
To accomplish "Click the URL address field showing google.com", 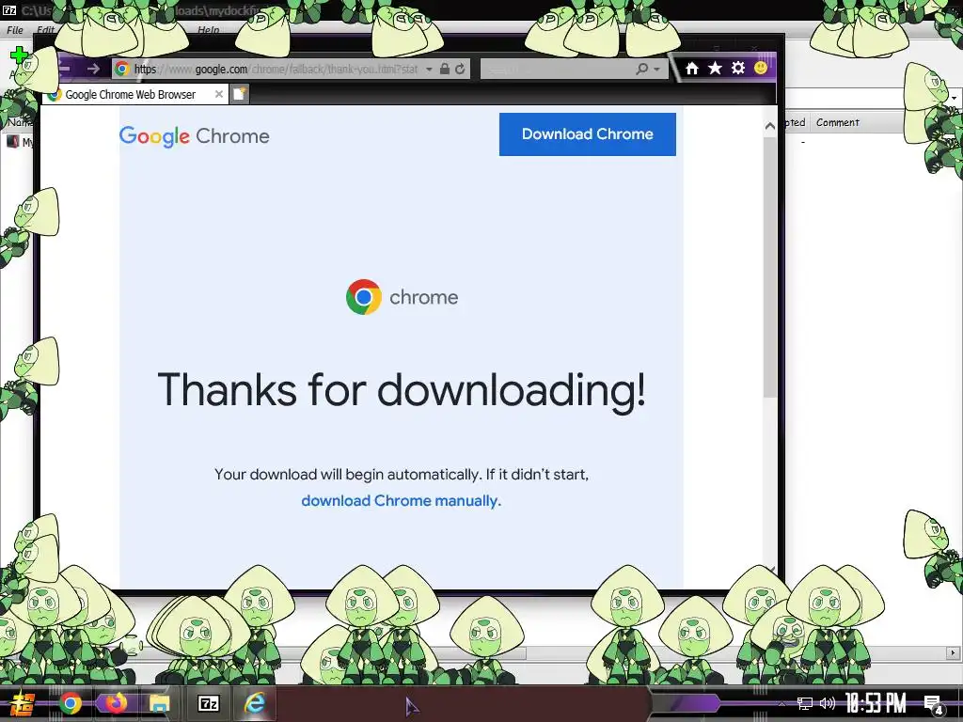I will pos(276,69).
